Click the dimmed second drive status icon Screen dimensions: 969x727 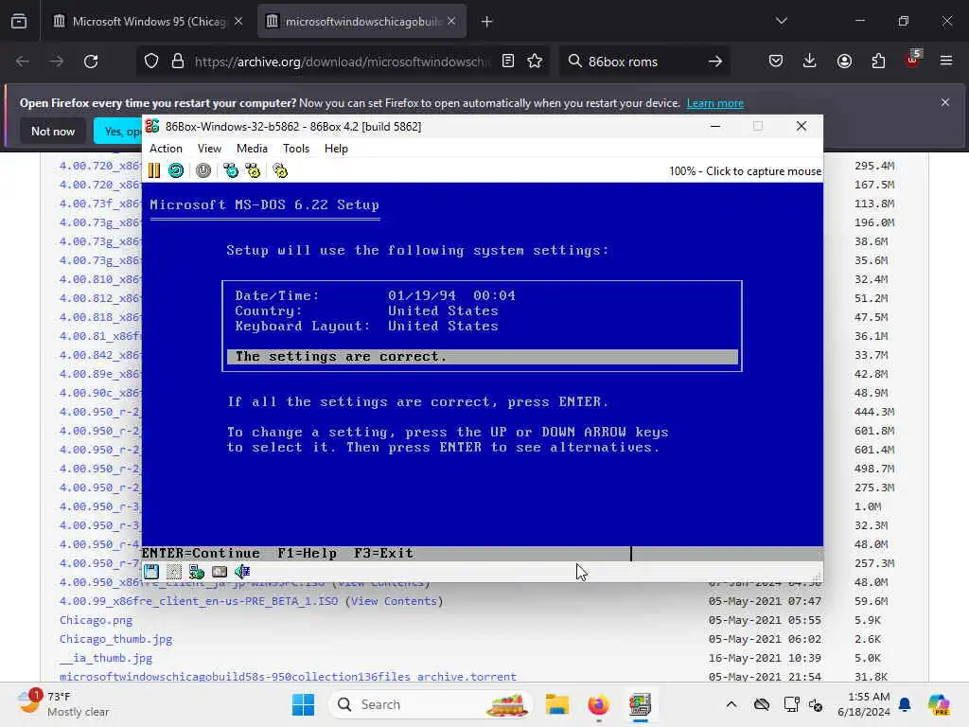[x=174, y=572]
